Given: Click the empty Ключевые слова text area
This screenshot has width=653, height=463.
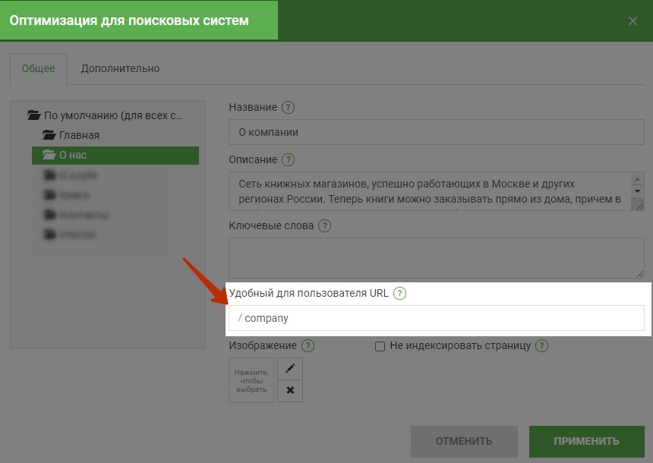Looking at the screenshot, I should tap(437, 258).
